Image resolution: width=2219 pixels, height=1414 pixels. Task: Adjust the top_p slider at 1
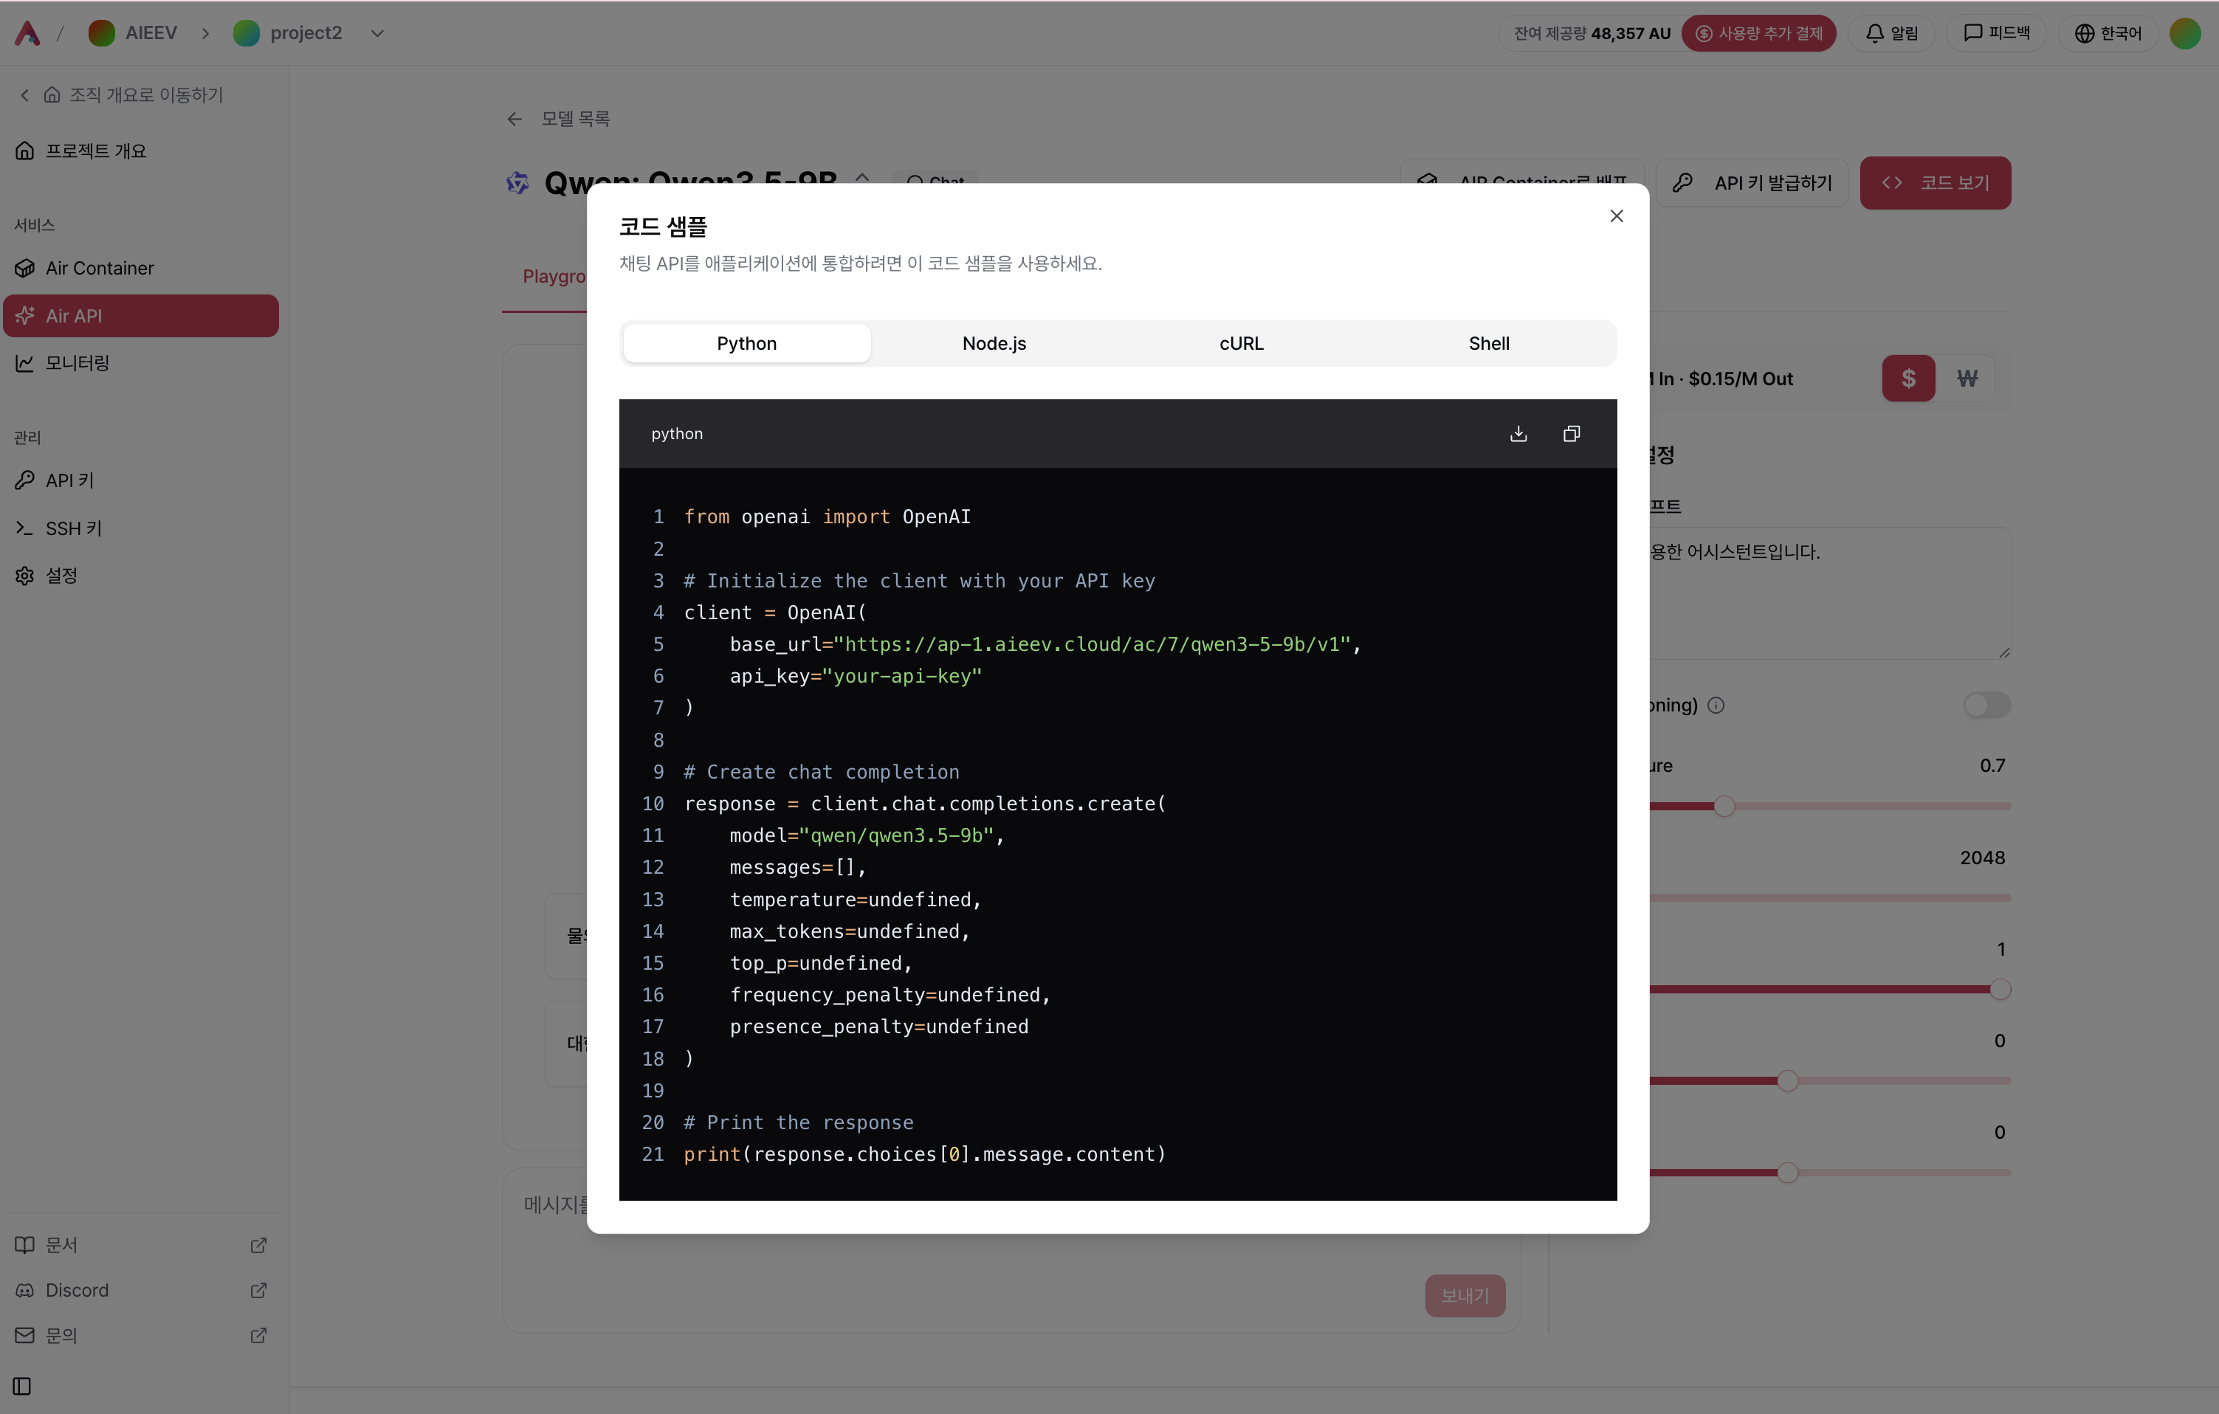click(2000, 990)
